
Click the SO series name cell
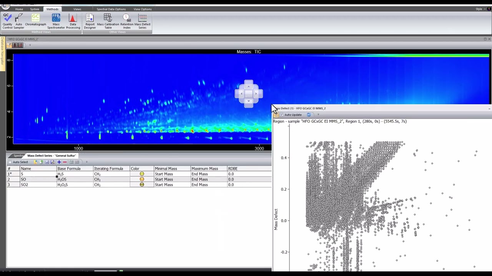pos(38,179)
